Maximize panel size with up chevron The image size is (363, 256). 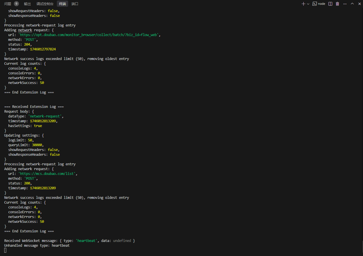[x=352, y=4]
